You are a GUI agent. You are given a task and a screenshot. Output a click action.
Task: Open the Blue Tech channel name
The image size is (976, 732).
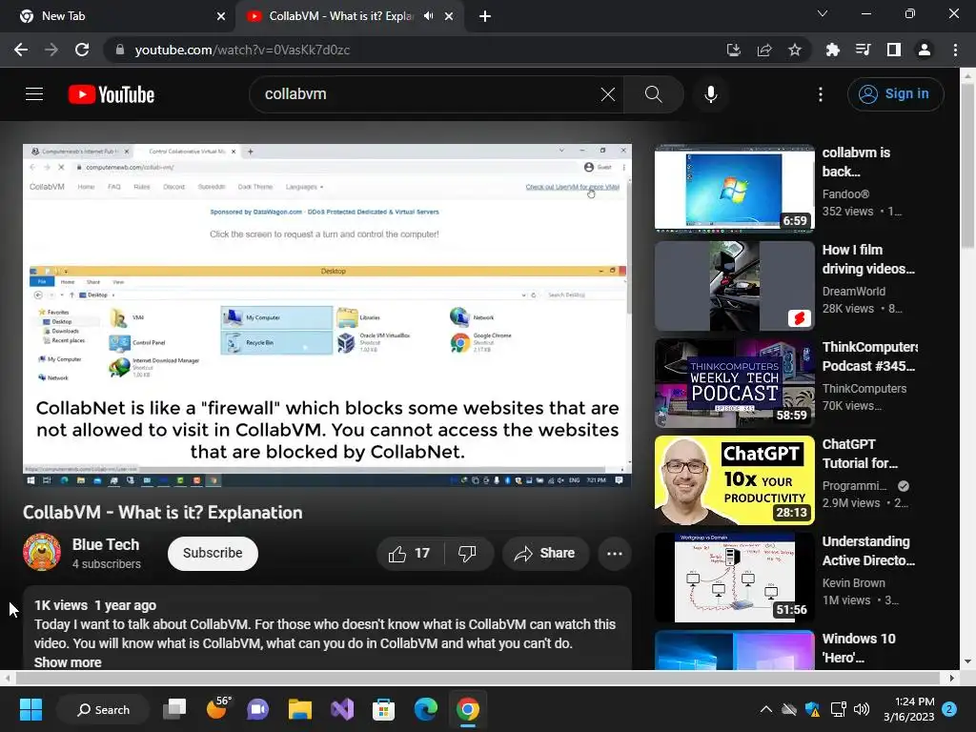click(106, 544)
